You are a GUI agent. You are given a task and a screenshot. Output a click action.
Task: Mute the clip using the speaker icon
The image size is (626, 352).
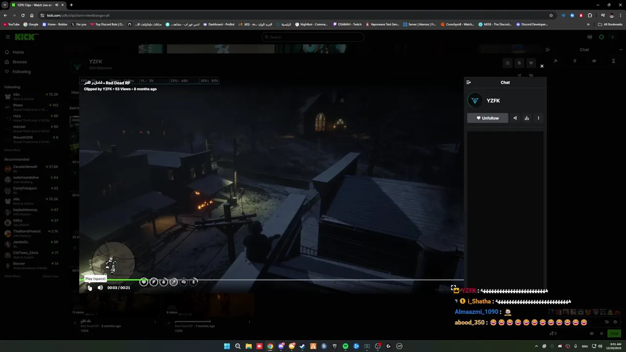tap(100, 287)
